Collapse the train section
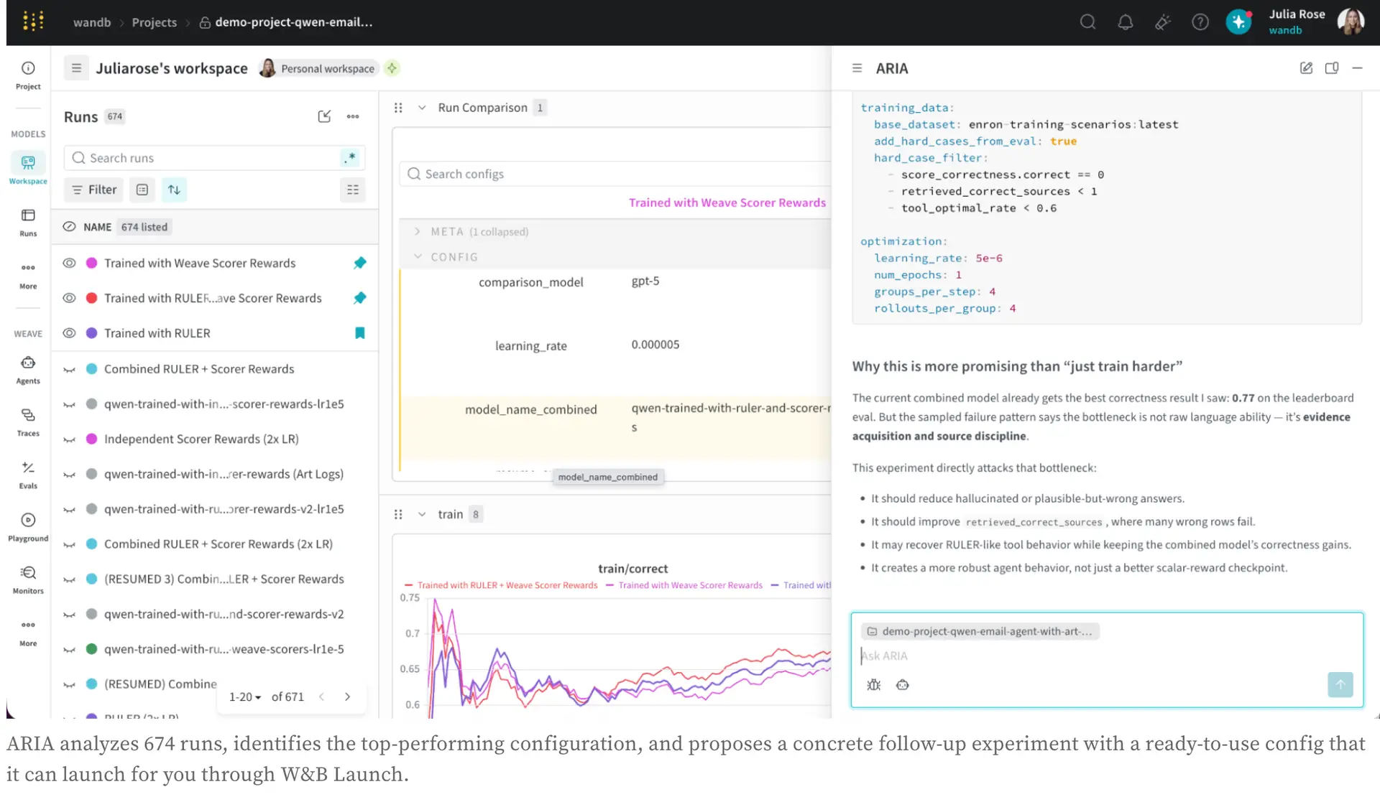 pyautogui.click(x=422, y=514)
